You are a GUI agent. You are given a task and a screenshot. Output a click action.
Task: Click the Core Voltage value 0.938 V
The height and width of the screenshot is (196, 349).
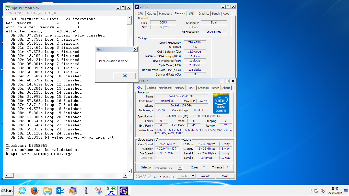pos(199,110)
